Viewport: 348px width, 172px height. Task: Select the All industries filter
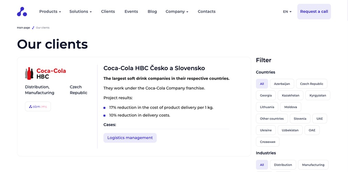pyautogui.click(x=262, y=165)
